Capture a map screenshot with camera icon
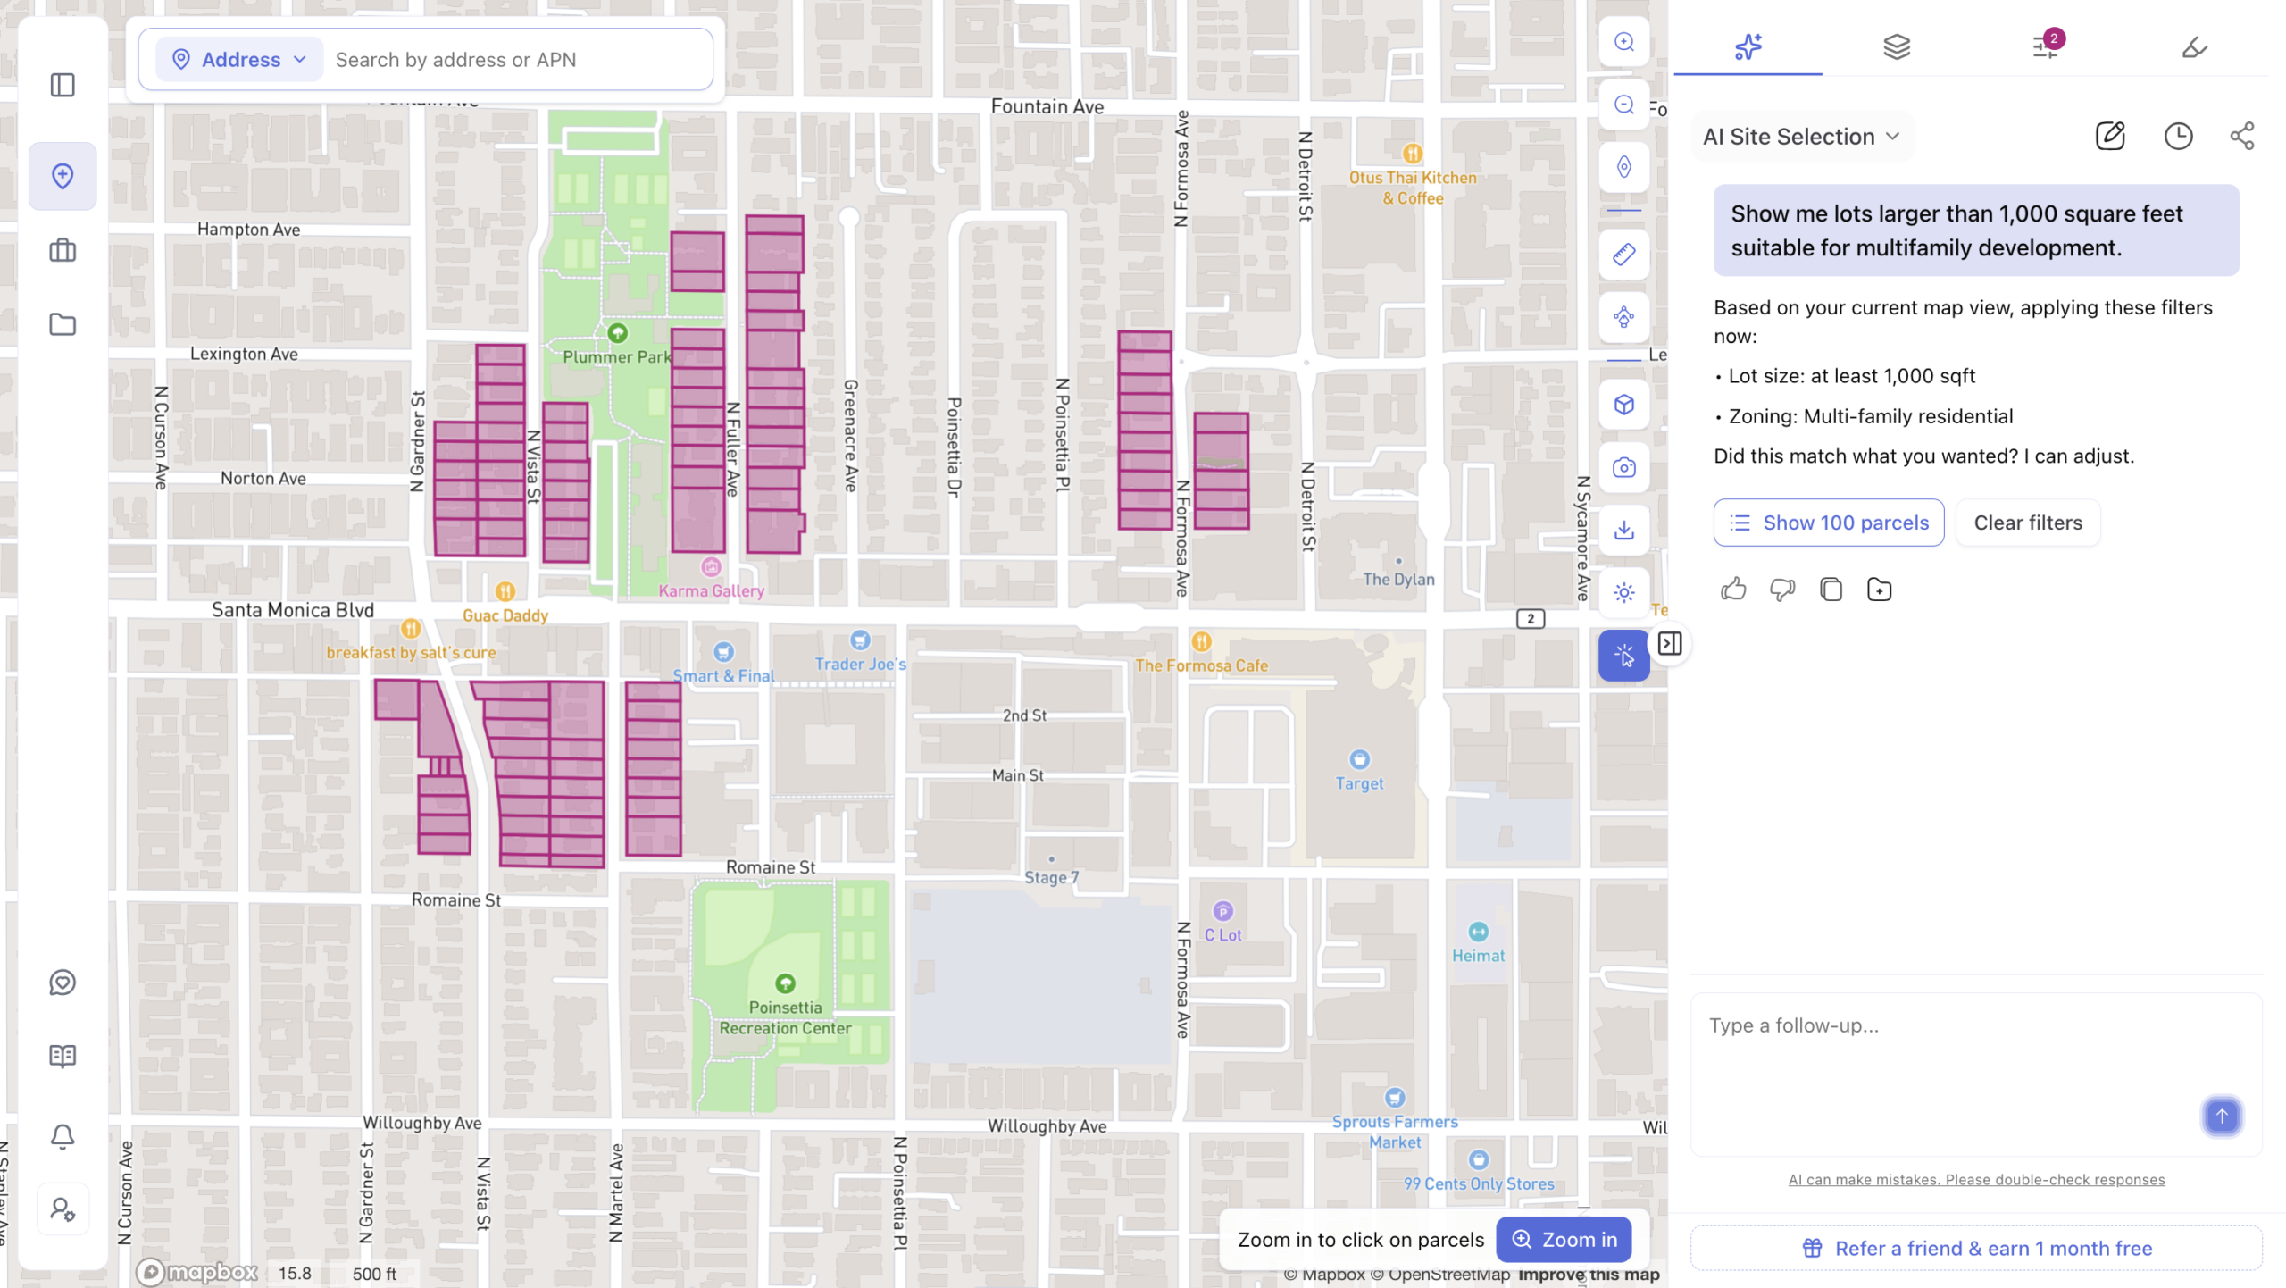Viewport: 2286px width, 1288px height. point(1623,467)
